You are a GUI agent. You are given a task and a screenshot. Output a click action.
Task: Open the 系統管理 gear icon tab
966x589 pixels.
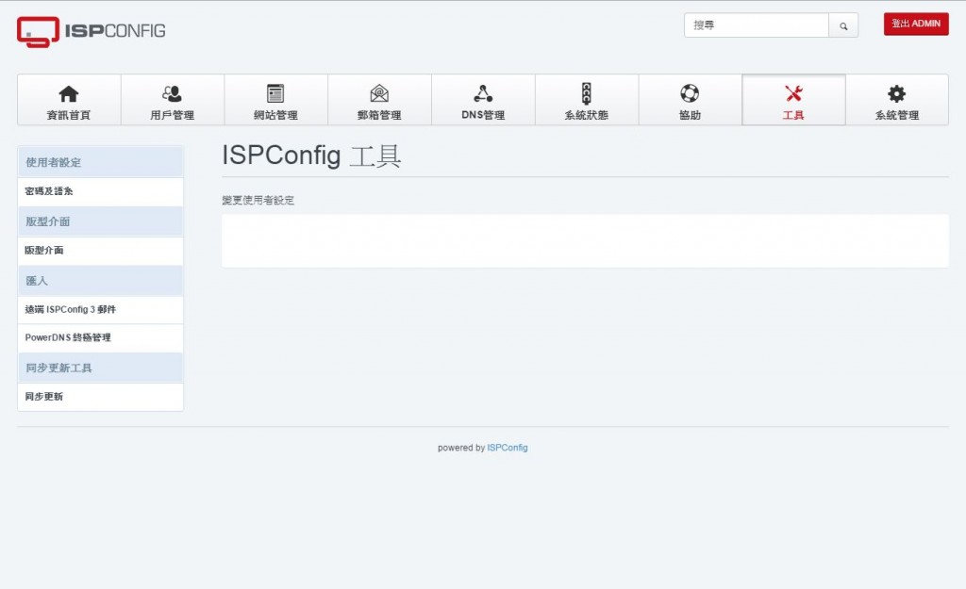click(x=897, y=100)
